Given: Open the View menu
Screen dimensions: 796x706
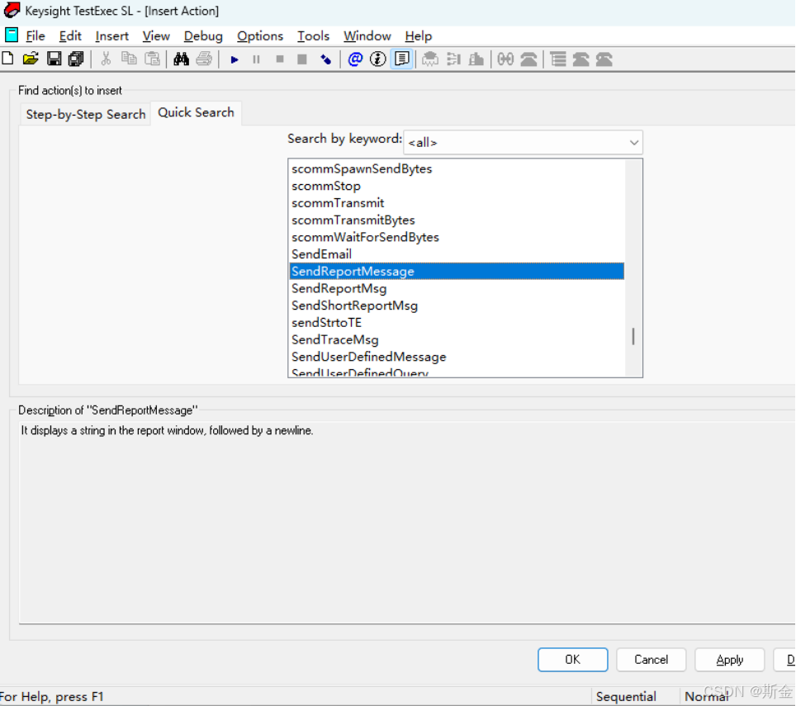Looking at the screenshot, I should point(156,36).
